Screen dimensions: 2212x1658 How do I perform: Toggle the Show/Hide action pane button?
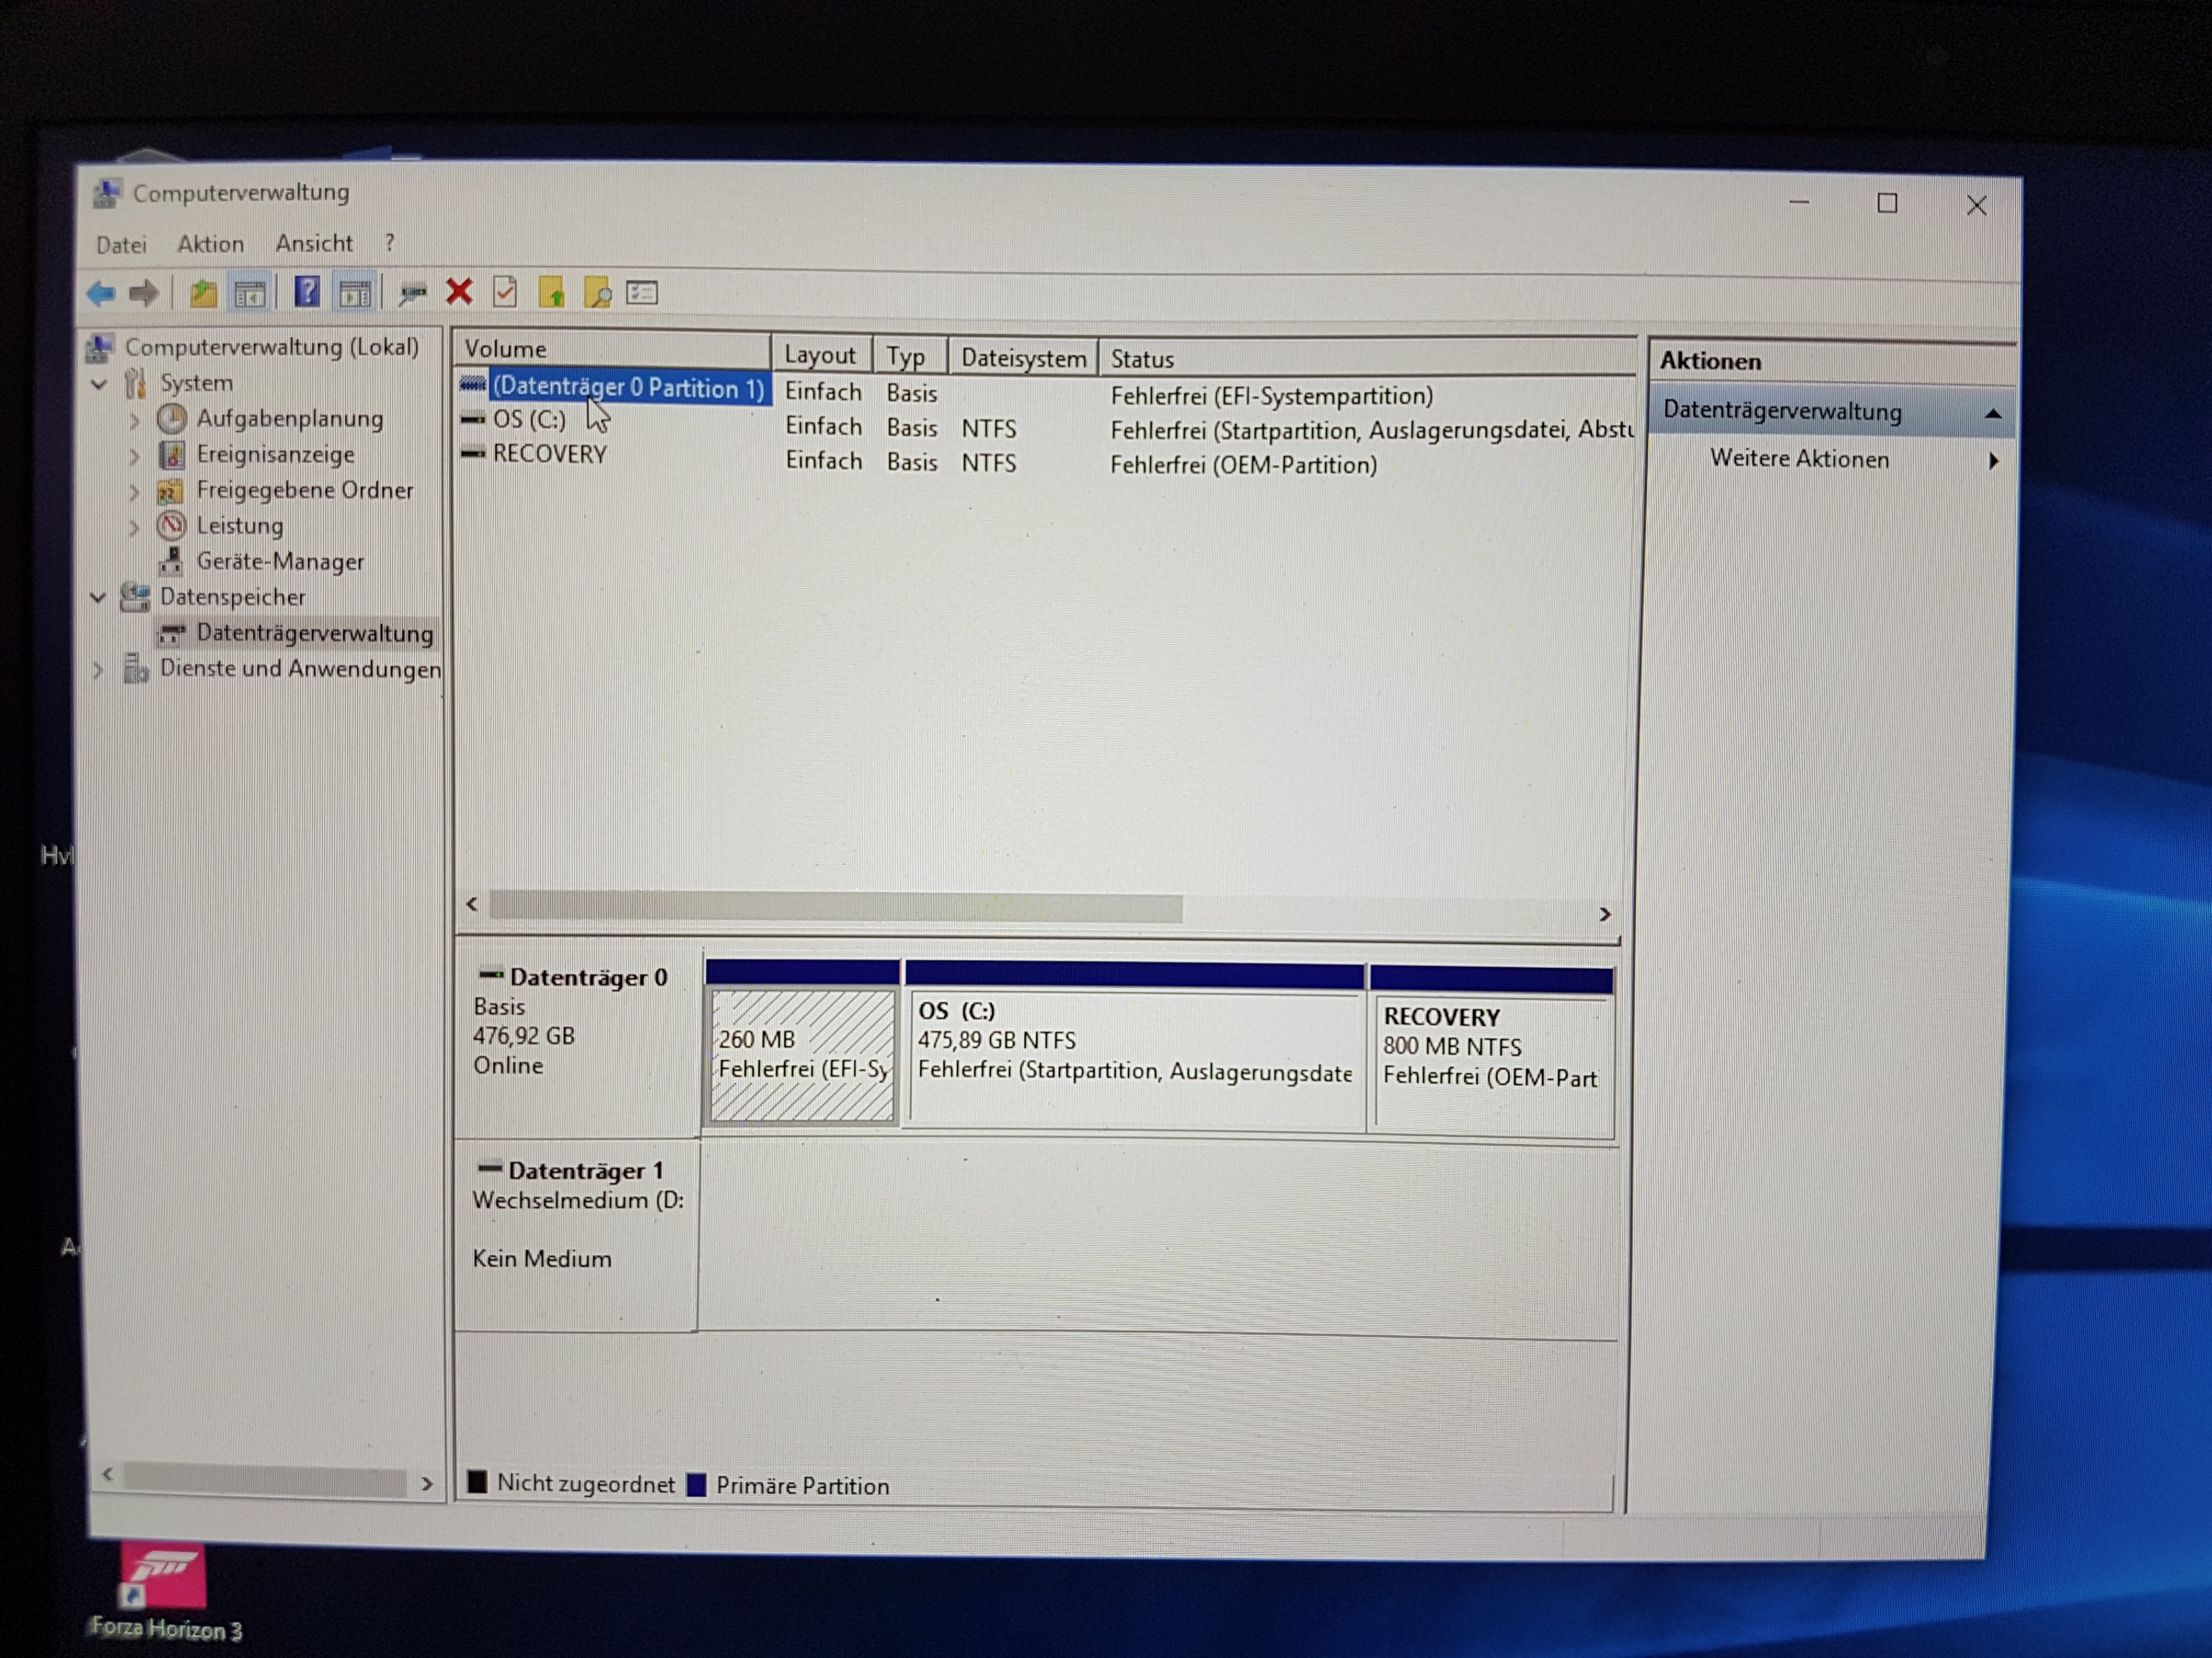coord(354,294)
